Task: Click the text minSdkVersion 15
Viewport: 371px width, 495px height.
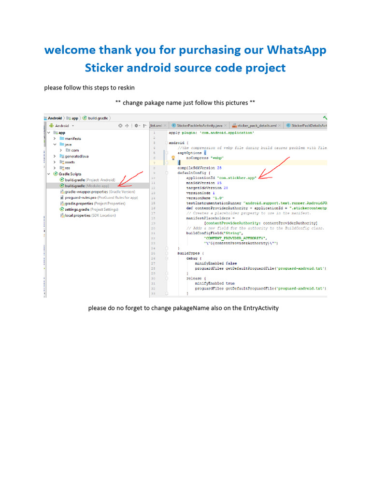Action: (x=204, y=183)
